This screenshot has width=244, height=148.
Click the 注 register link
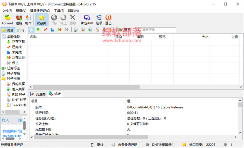20,120
